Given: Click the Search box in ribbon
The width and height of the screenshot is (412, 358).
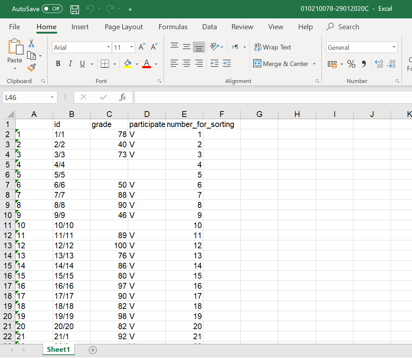Looking at the screenshot, I should tap(343, 27).
